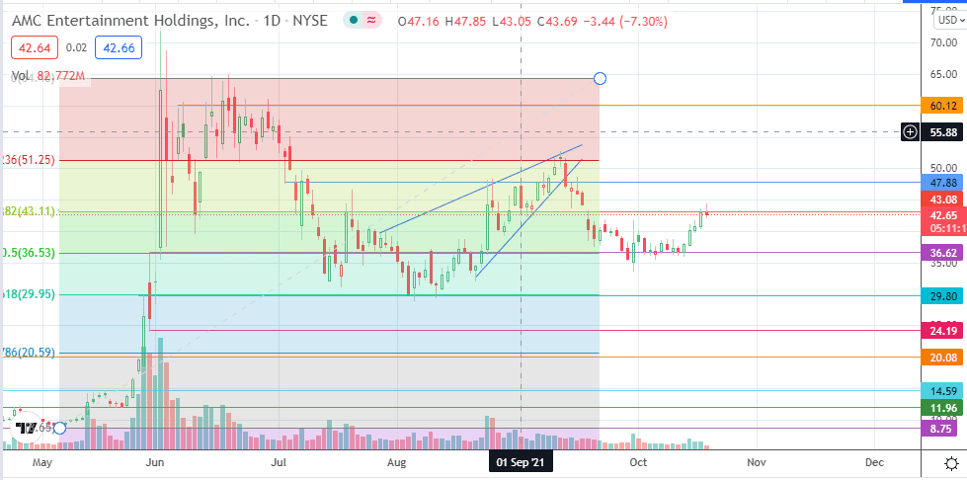Click the orange 20.08 price label

pyautogui.click(x=943, y=358)
